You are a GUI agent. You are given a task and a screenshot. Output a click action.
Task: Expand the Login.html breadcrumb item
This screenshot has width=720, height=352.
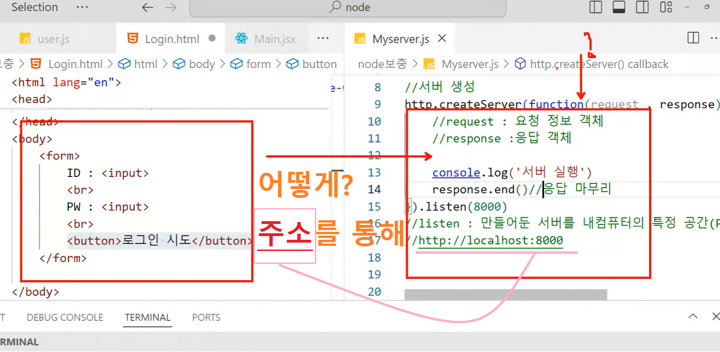(x=67, y=64)
